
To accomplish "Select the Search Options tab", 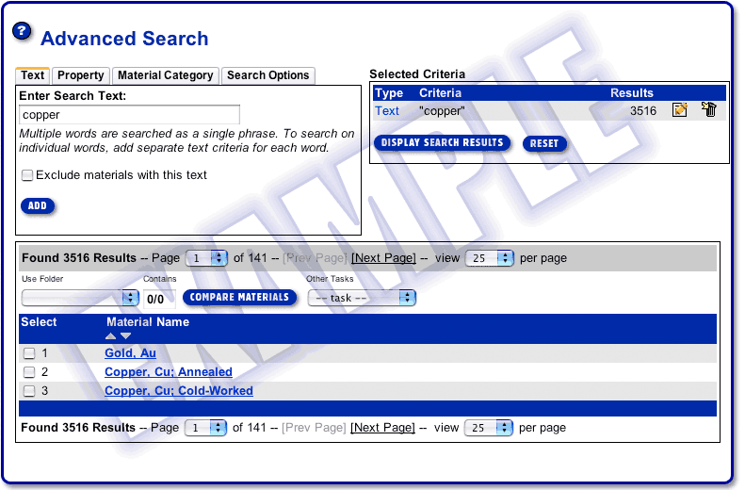I will pyautogui.click(x=268, y=75).
